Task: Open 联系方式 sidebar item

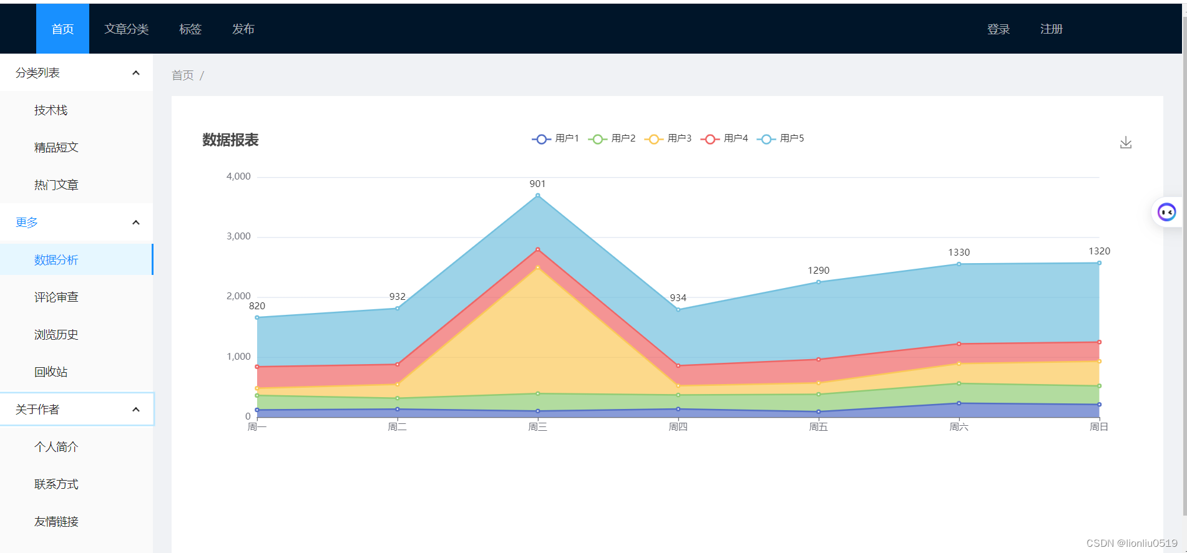Action: (76, 484)
